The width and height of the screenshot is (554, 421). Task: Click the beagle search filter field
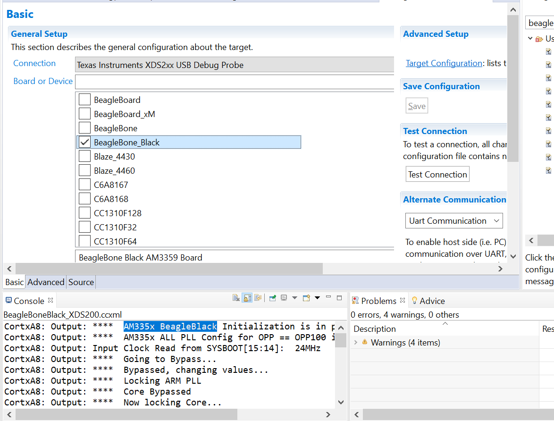539,23
